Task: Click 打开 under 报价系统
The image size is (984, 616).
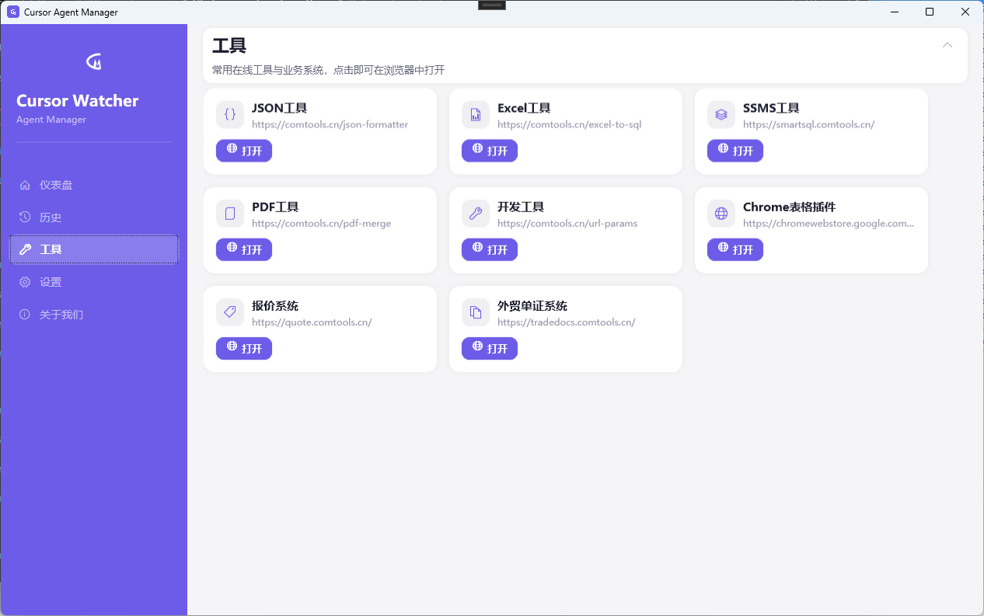Action: pyautogui.click(x=244, y=349)
